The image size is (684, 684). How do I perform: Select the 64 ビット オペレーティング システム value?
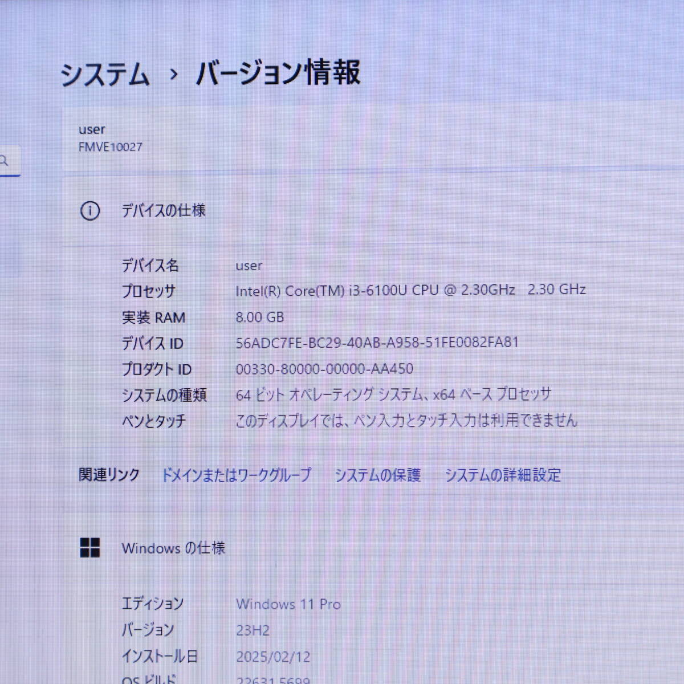coord(394,394)
